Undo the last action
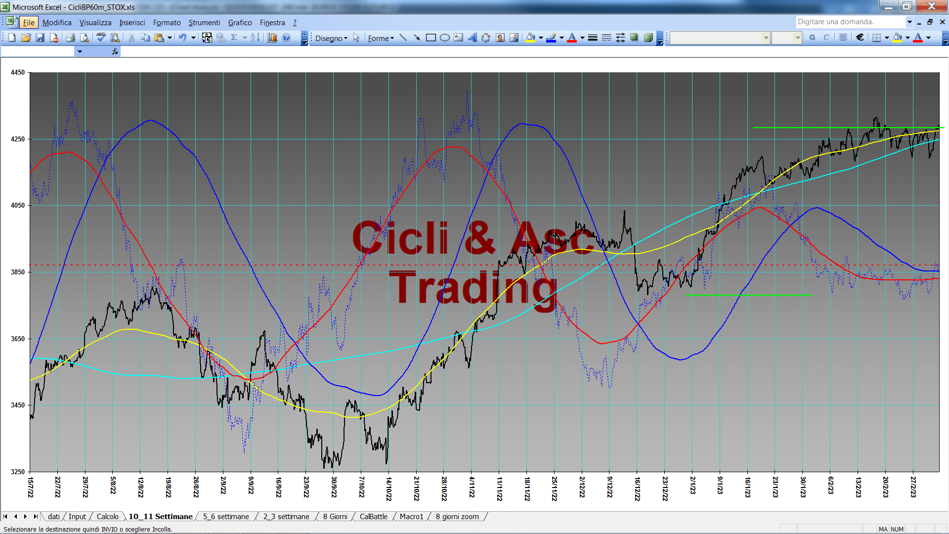Screen dimensions: 949x534 (x=183, y=38)
